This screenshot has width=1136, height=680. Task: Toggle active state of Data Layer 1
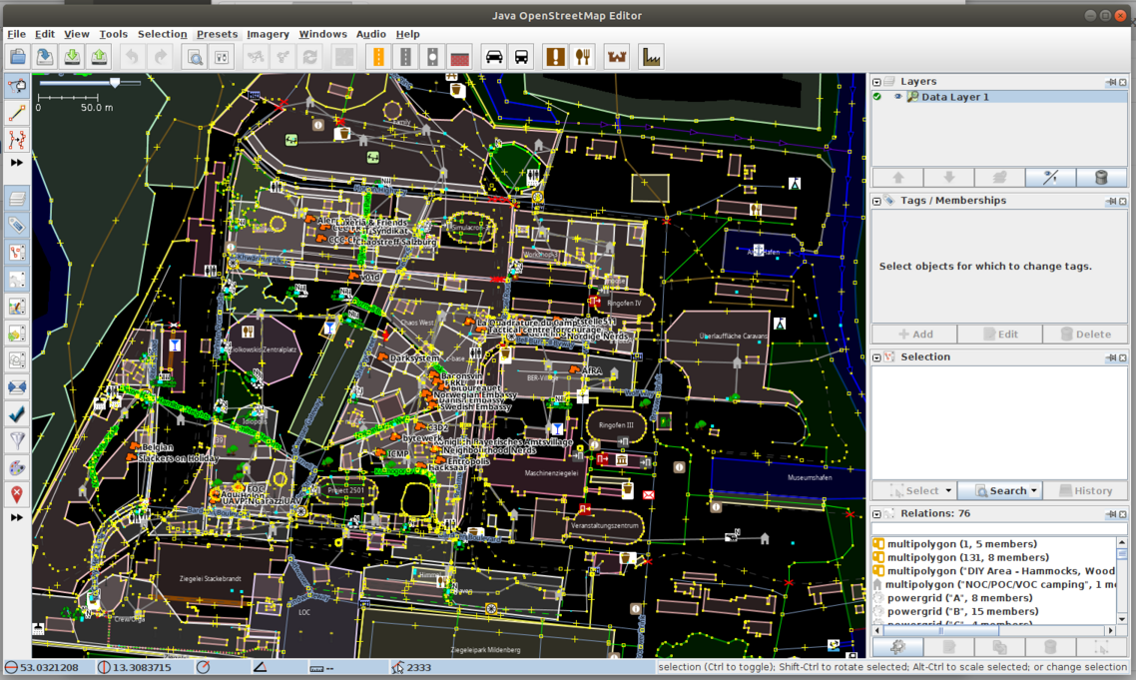coord(877,97)
